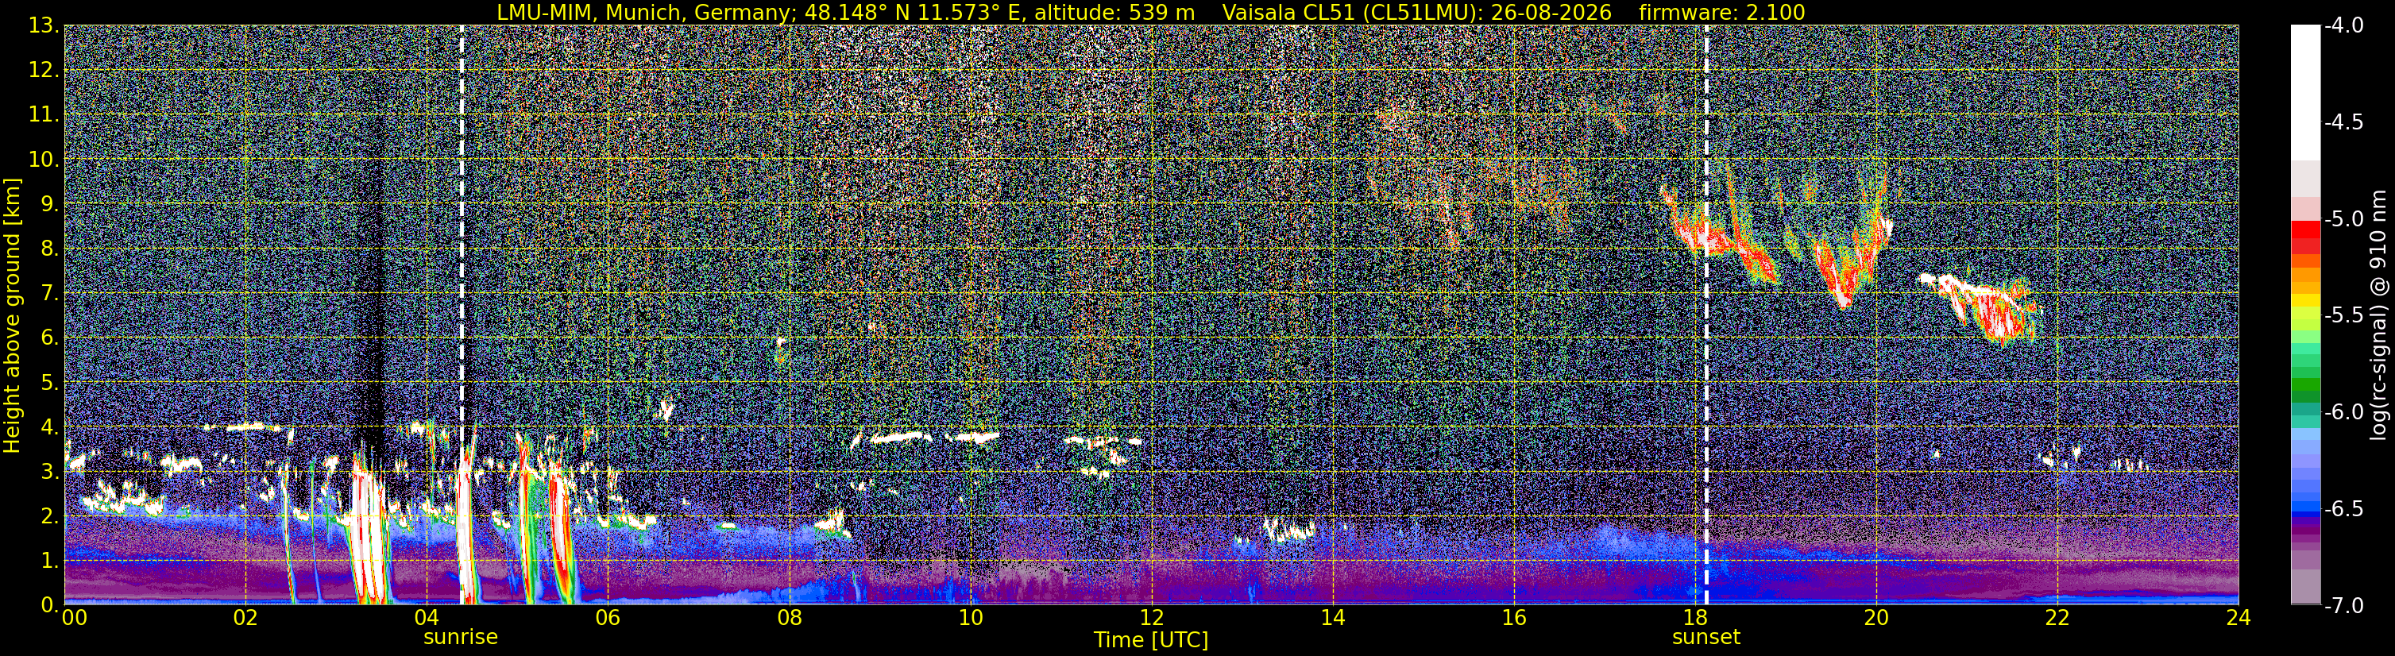
Task: Click the sunset label below the time axis
Action: pos(1706,638)
